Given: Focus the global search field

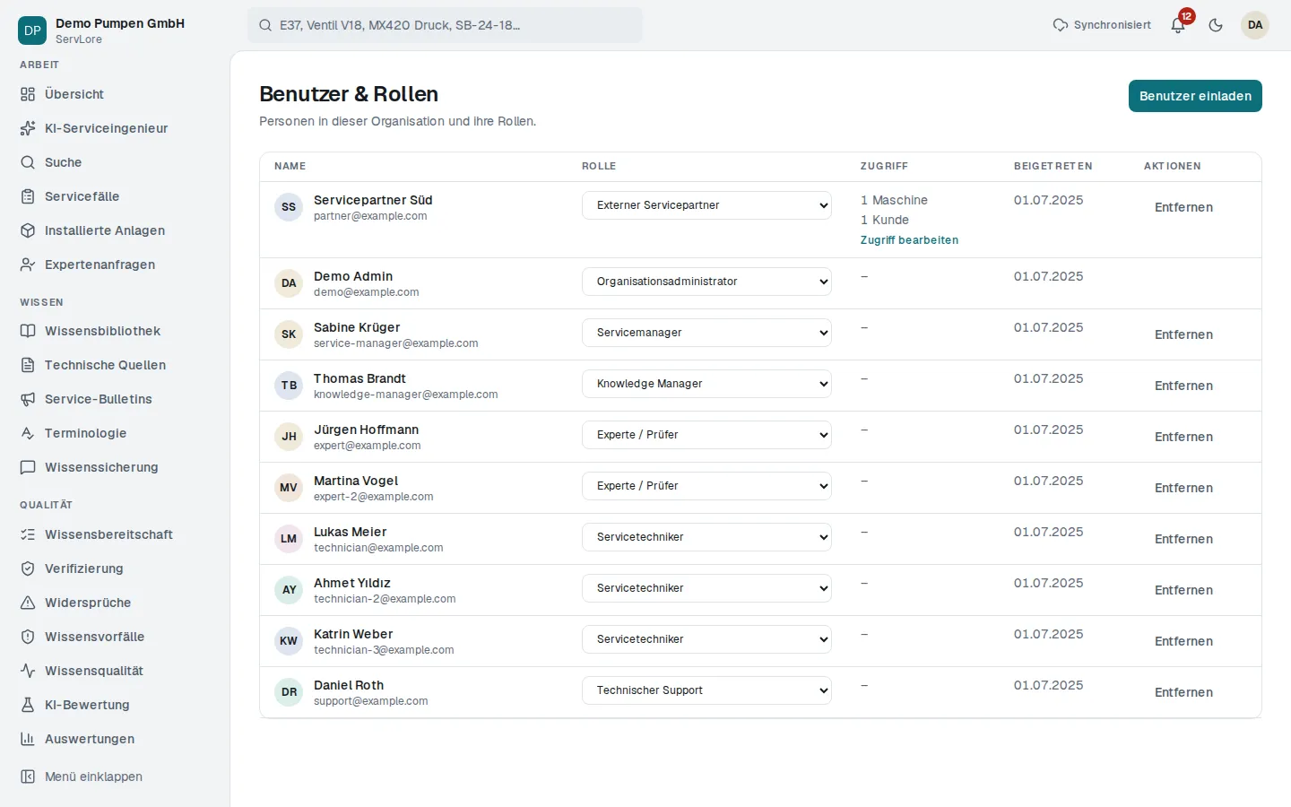Looking at the screenshot, I should click(x=445, y=25).
